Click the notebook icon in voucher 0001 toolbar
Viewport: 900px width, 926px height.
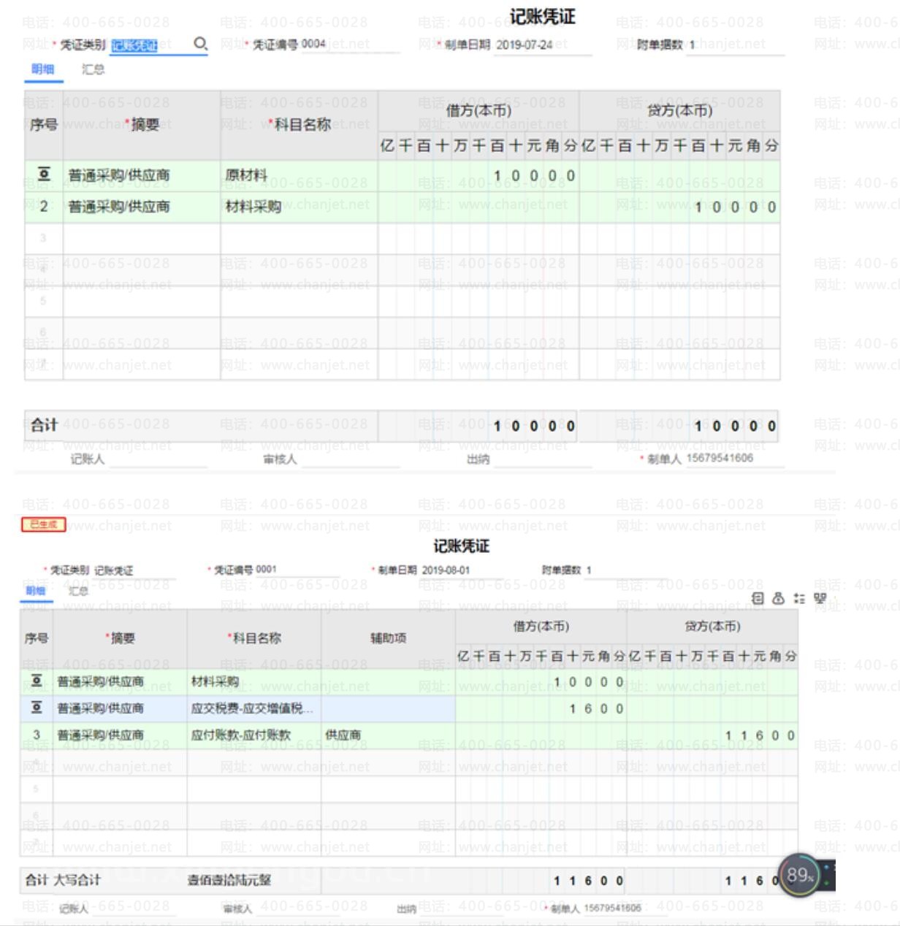point(758,598)
